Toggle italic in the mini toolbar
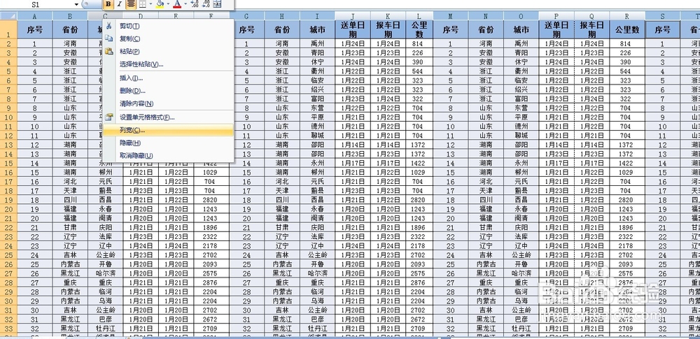The height and width of the screenshot is (339, 700). (x=119, y=4)
